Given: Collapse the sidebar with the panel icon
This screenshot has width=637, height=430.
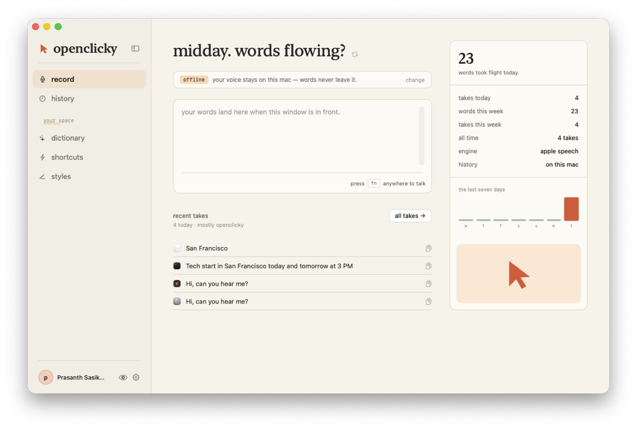Looking at the screenshot, I should 135,49.
